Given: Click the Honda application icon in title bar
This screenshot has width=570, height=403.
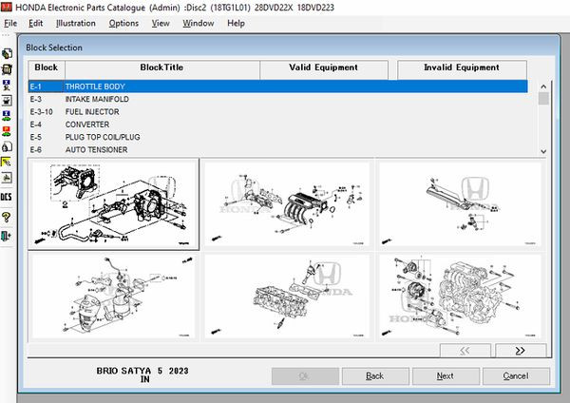Looking at the screenshot, I should coord(8,8).
